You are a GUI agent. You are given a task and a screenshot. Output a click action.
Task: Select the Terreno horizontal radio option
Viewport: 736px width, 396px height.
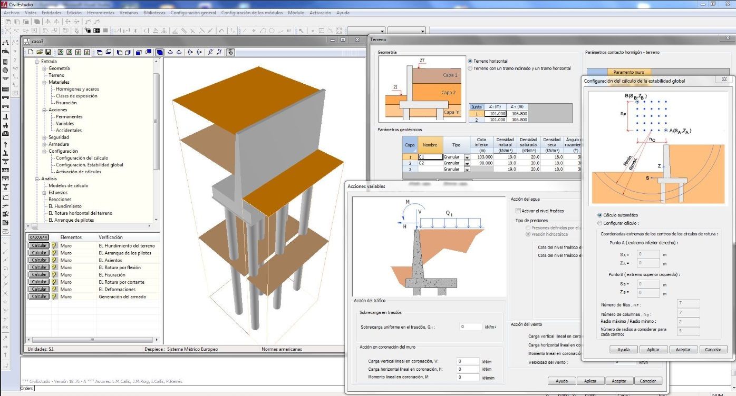(x=470, y=61)
